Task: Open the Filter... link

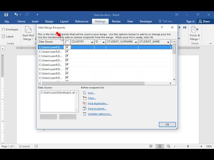Action: 92,98
